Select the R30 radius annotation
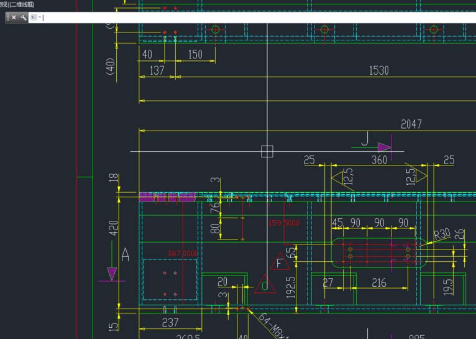The width and height of the screenshot is (476, 339). [x=442, y=234]
